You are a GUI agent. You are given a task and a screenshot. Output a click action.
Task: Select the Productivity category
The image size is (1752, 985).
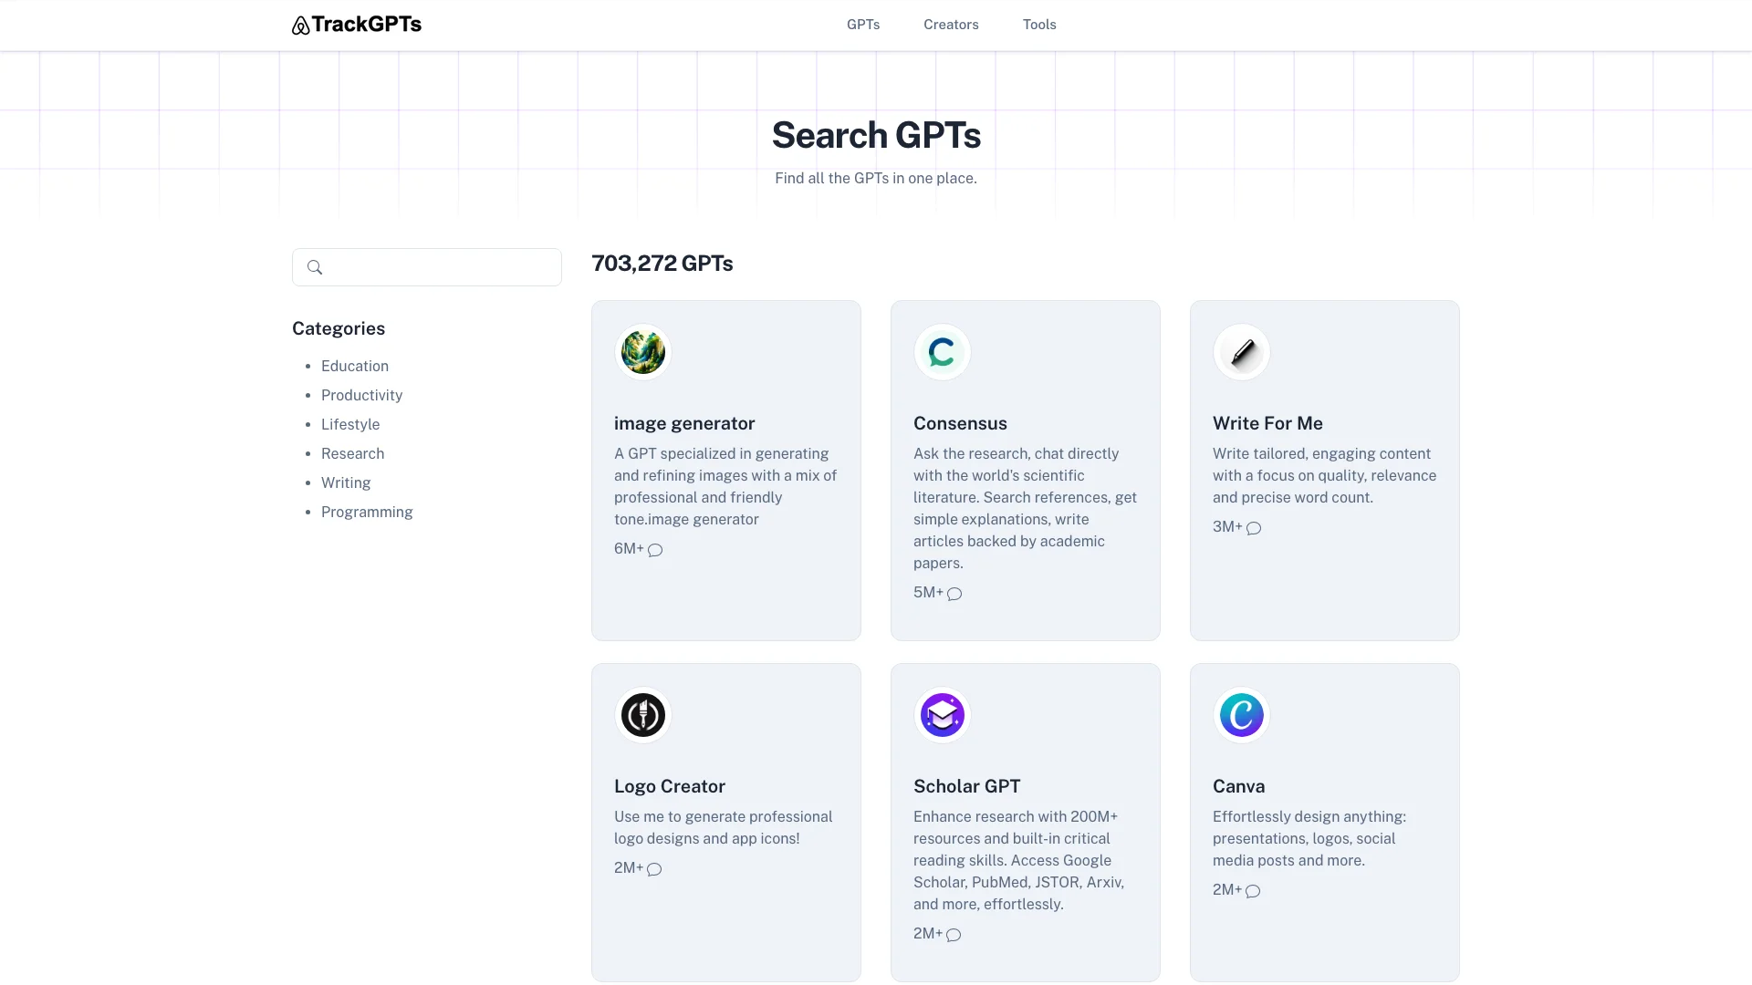pos(361,395)
